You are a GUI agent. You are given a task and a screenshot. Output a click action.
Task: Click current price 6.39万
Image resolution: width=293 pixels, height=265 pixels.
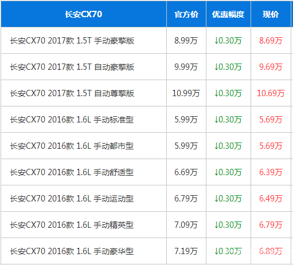click(x=271, y=172)
